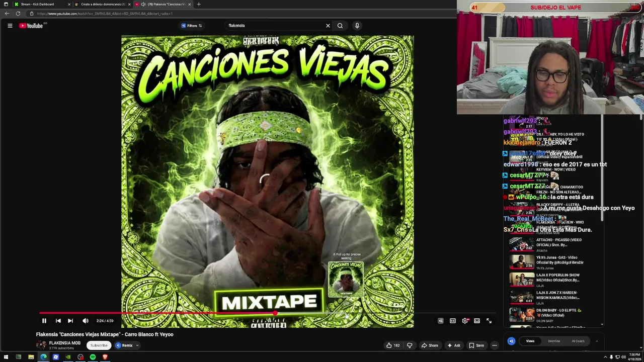Click the vidIQ round logo in the panel
The height and width of the screenshot is (362, 644).
click(511, 341)
